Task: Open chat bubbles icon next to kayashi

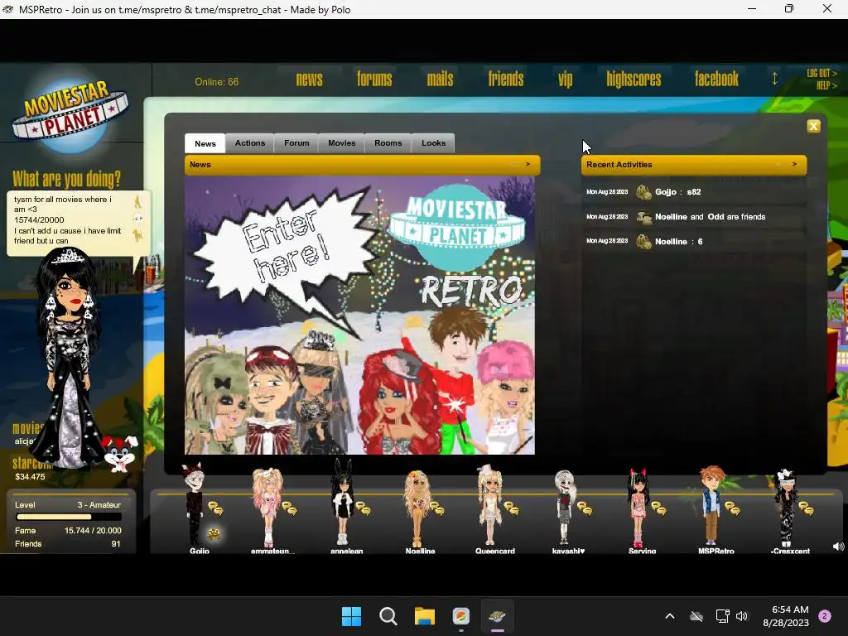Action: coord(585,508)
